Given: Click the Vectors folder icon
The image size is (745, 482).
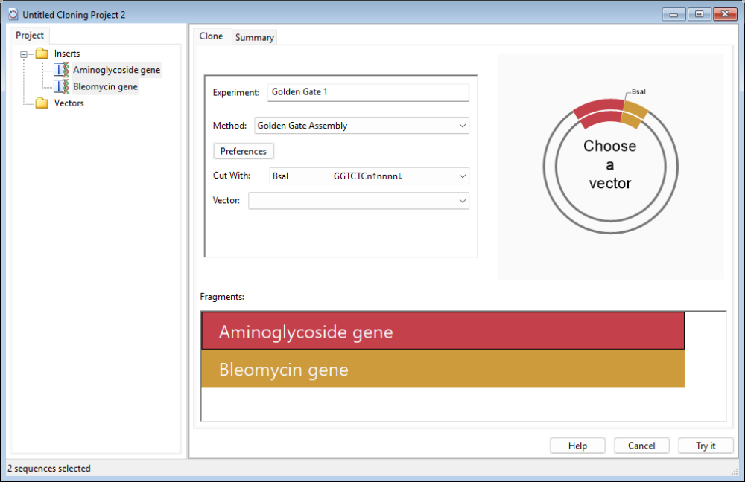Looking at the screenshot, I should (x=42, y=103).
